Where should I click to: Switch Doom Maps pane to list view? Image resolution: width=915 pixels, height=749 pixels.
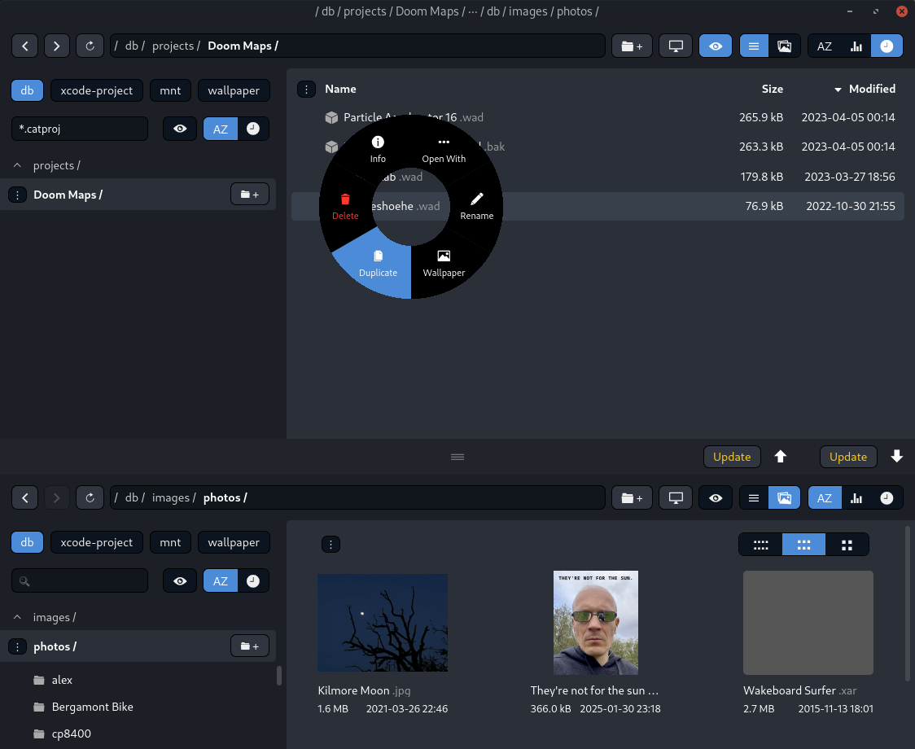[x=754, y=46]
